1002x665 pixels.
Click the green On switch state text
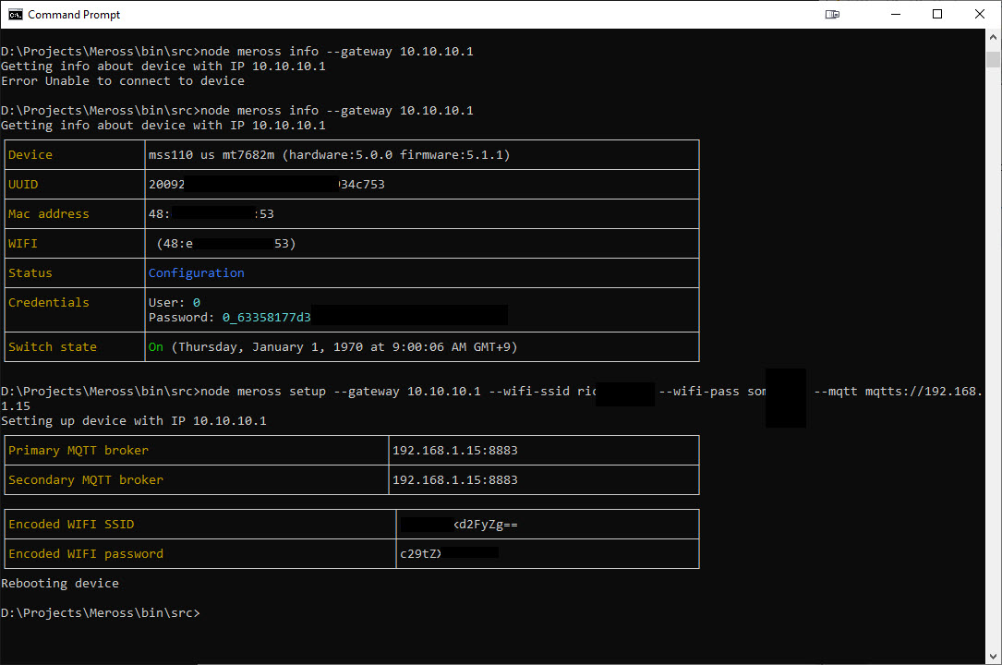(x=154, y=346)
